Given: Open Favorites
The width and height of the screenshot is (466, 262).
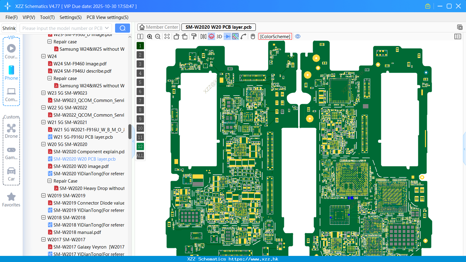Looking at the screenshot, I should point(11,200).
